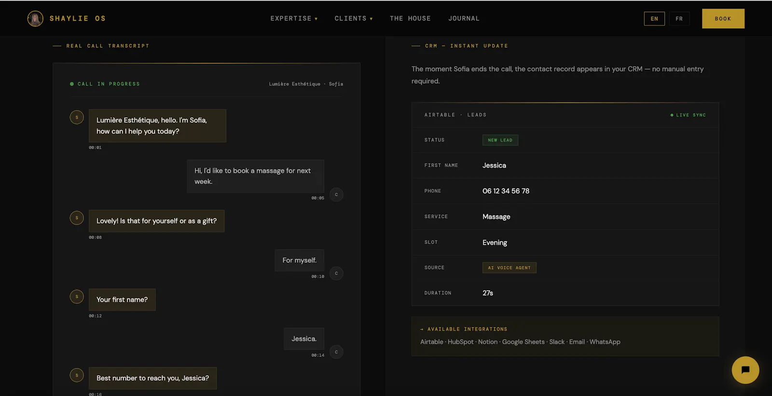Click C avatar beside 'For myself.' message
Viewport: 772px width, 396px height.
336,273
